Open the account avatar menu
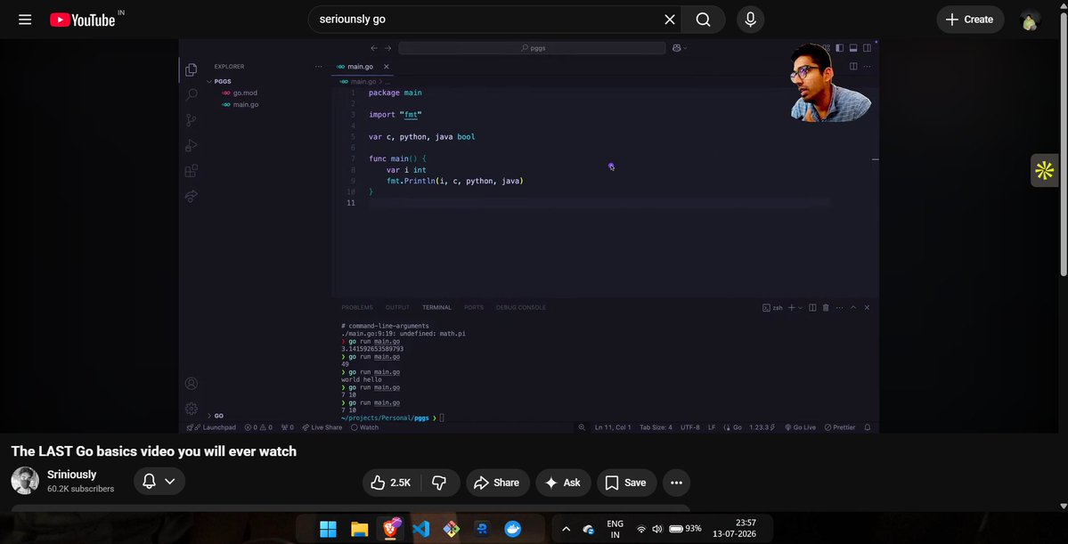 tap(1030, 20)
